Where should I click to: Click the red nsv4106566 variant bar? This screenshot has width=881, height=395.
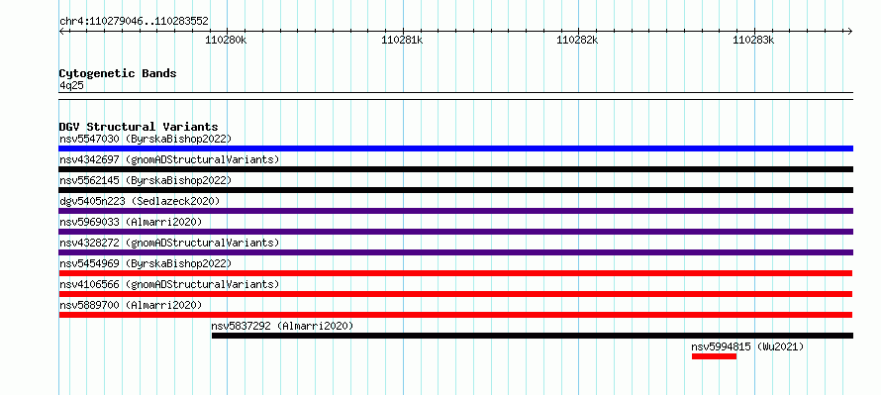[x=455, y=294]
